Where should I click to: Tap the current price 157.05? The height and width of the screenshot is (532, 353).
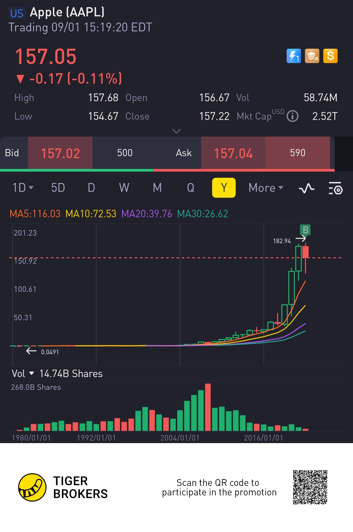pyautogui.click(x=46, y=57)
